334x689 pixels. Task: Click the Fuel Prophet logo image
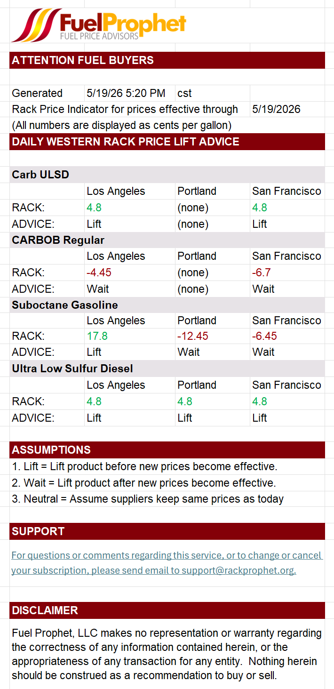pyautogui.click(x=99, y=24)
